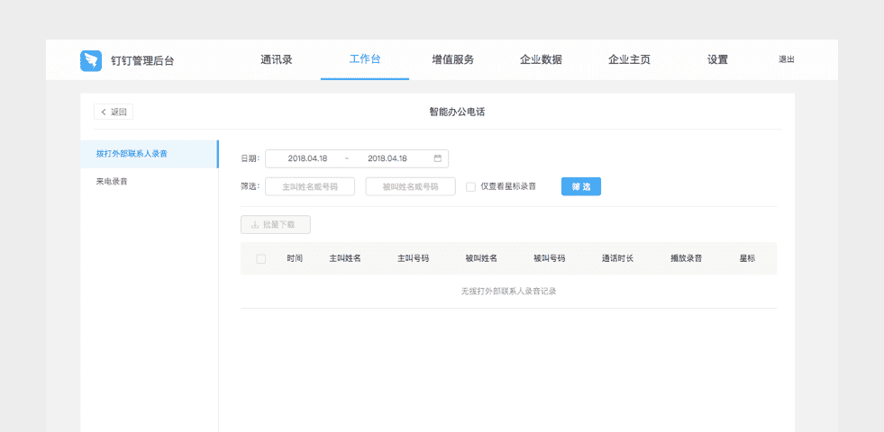Viewport: 884px width, 432px height.
Task: Click the 被叫姓名或号码 input field
Action: [410, 187]
